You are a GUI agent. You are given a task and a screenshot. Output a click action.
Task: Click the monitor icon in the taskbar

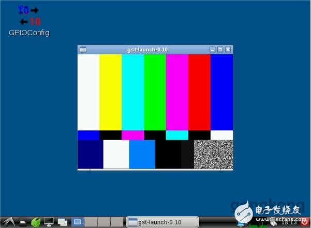(49, 222)
